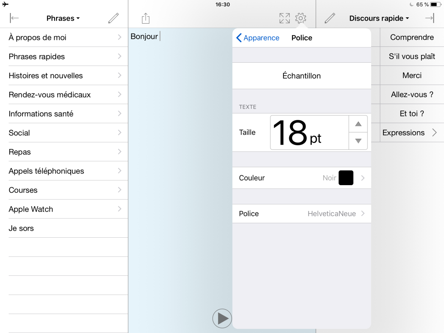
Task: Tap the 18 pt size display
Action: click(x=310, y=133)
